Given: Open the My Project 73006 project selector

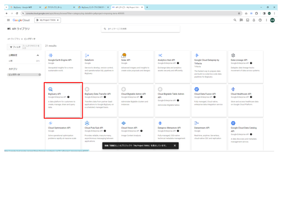Looking at the screenshot, I should point(47,20).
